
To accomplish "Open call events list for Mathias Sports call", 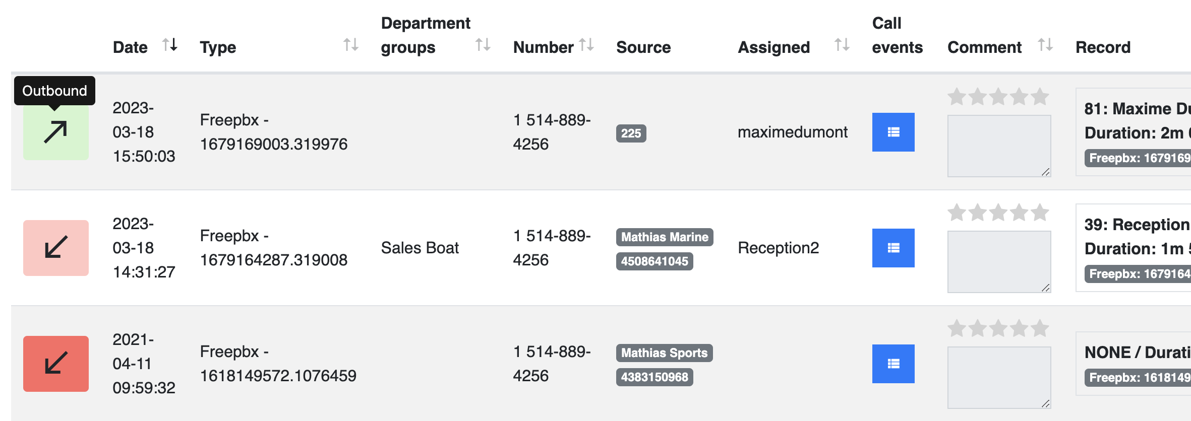I will 893,364.
